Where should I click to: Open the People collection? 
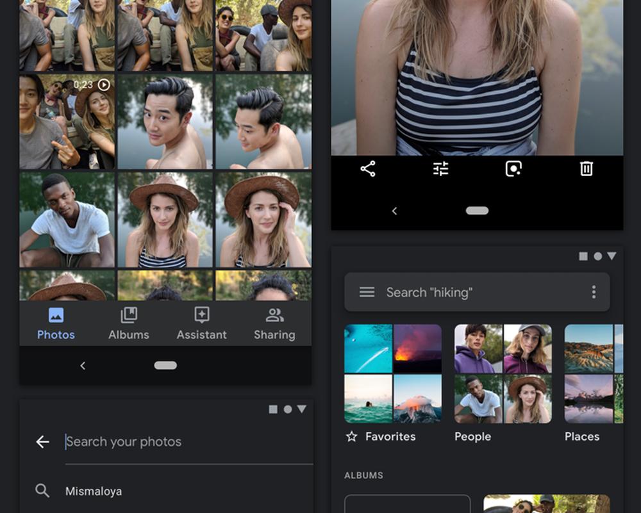click(x=503, y=374)
